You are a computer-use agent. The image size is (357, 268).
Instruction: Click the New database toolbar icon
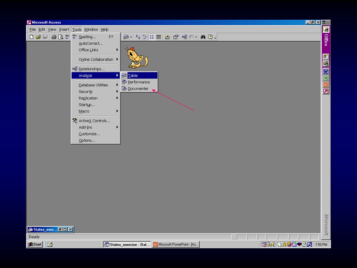[31, 37]
